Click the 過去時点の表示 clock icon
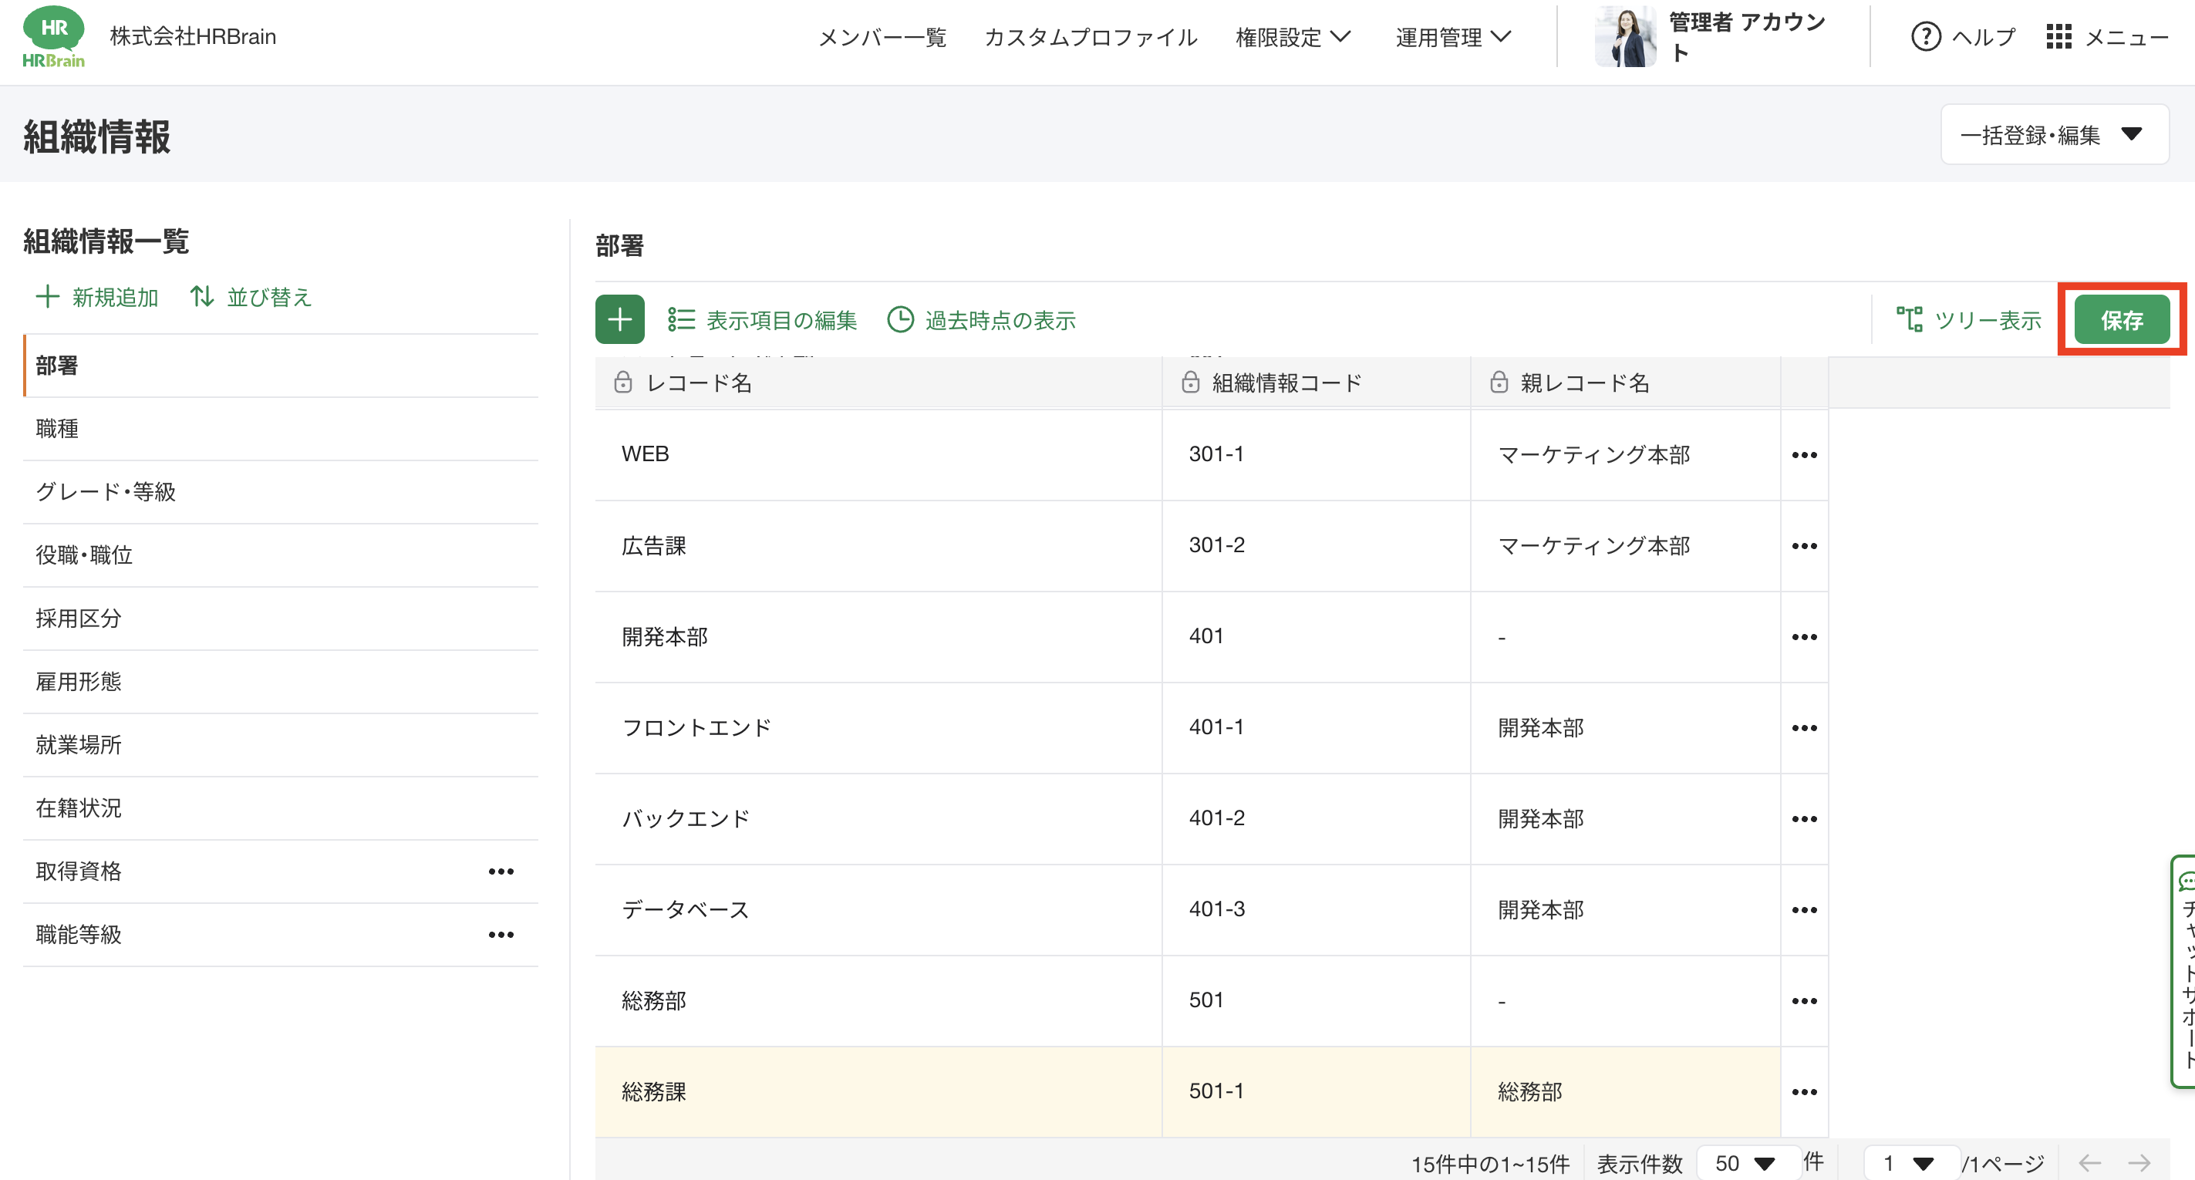Screen dimensions: 2195x1180 coord(900,319)
